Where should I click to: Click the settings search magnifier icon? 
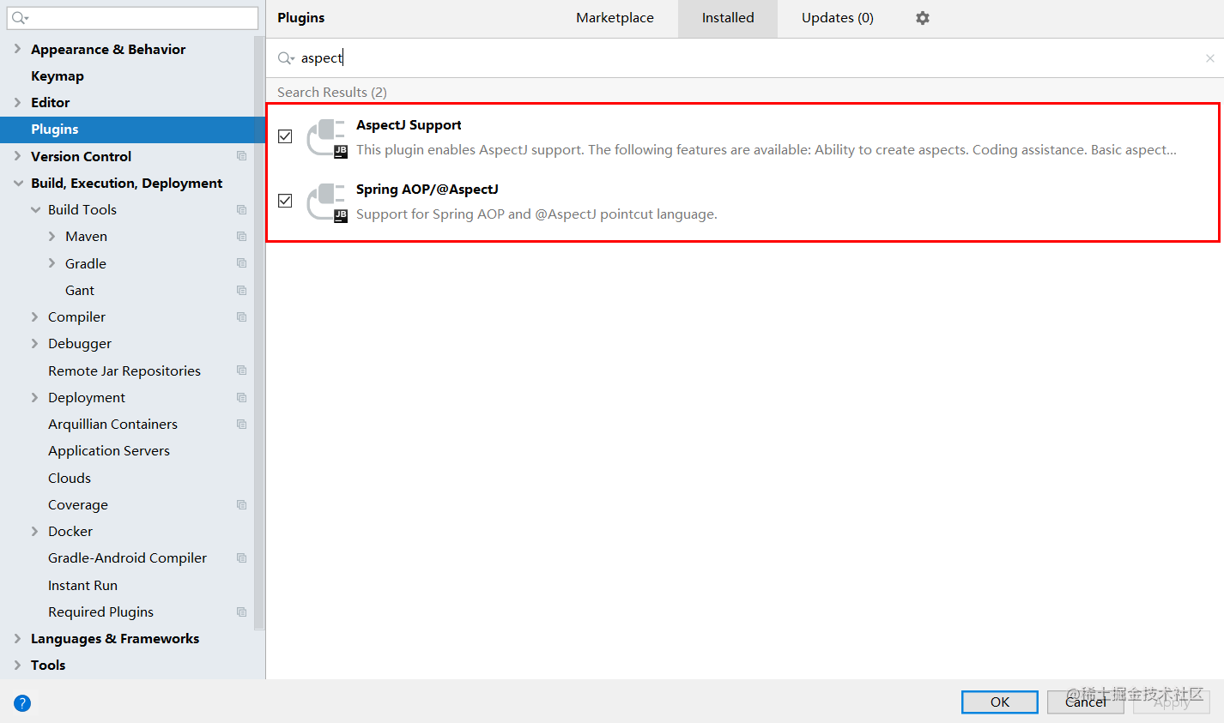(x=20, y=18)
